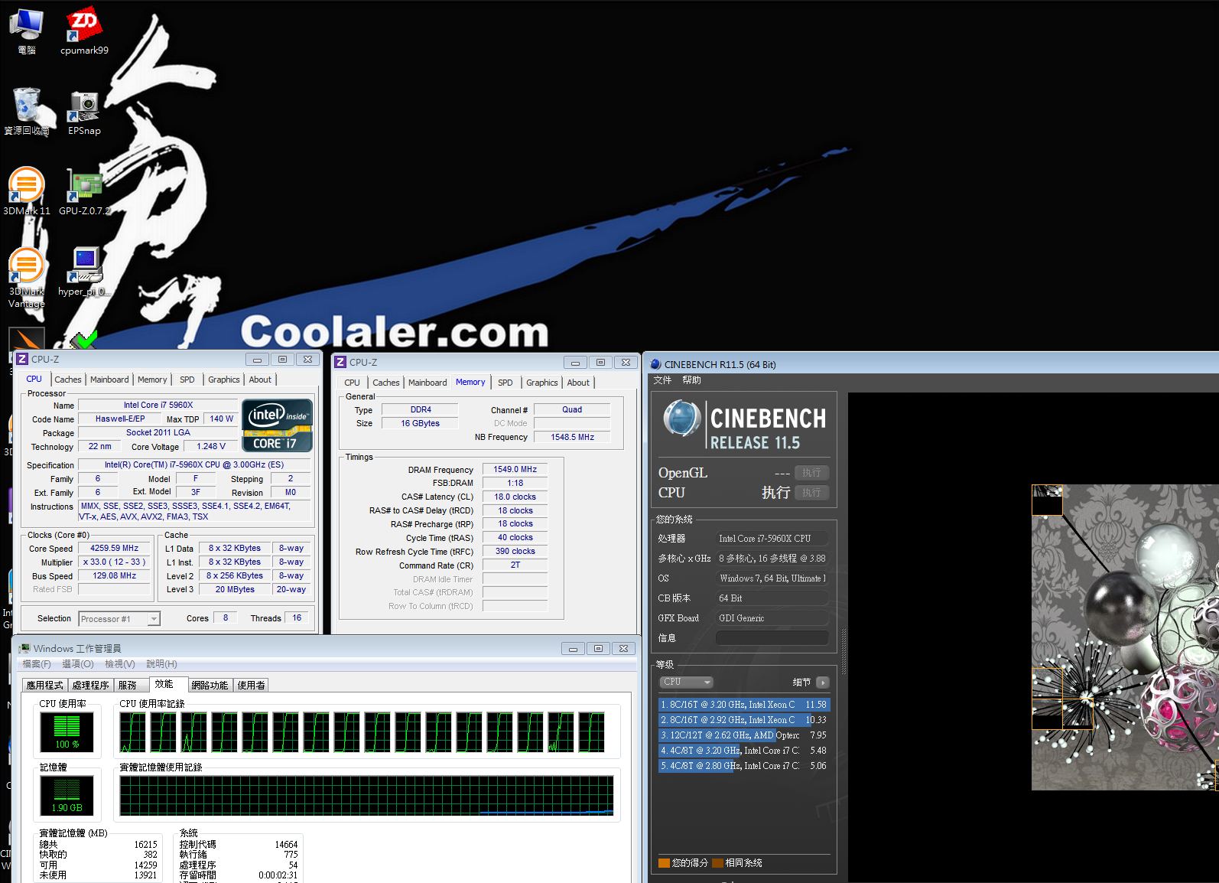1219x883 pixels.
Task: Click the Cinebench render preview image
Action: coord(1124,637)
